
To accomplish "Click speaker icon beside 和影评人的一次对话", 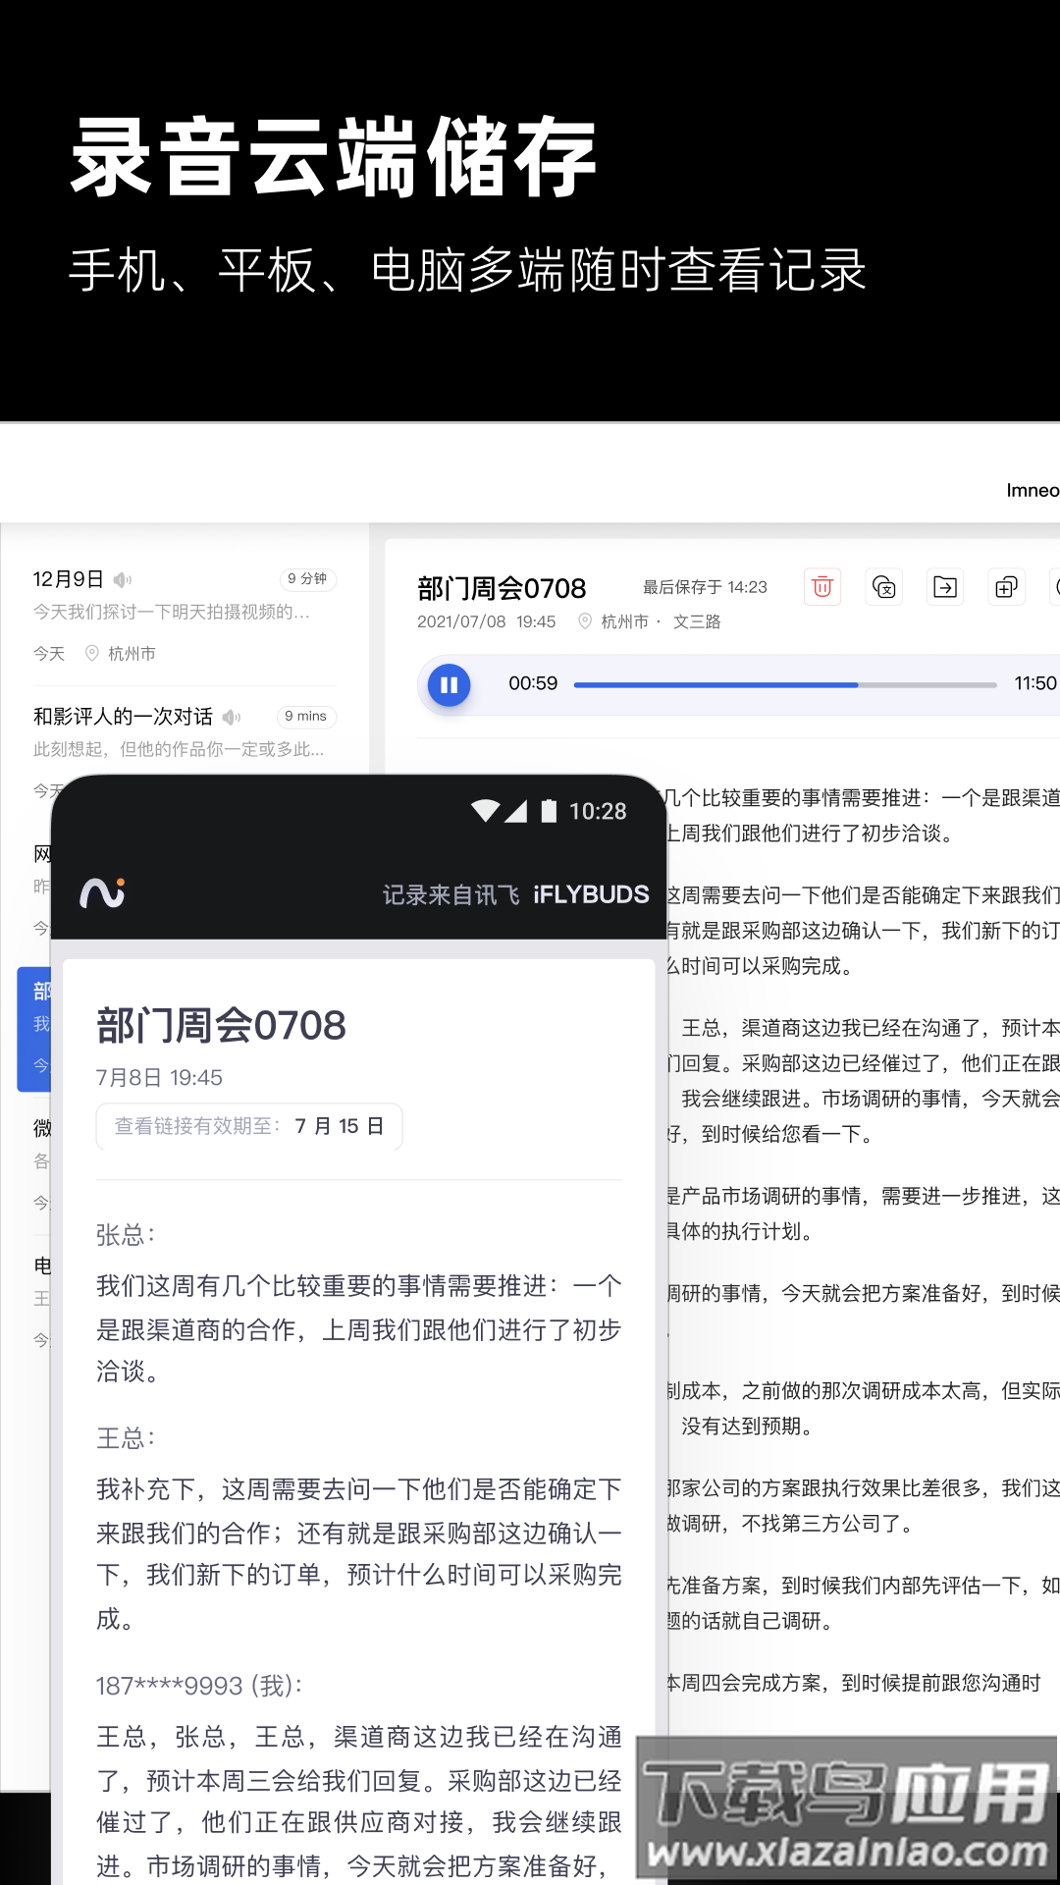I will point(232,717).
